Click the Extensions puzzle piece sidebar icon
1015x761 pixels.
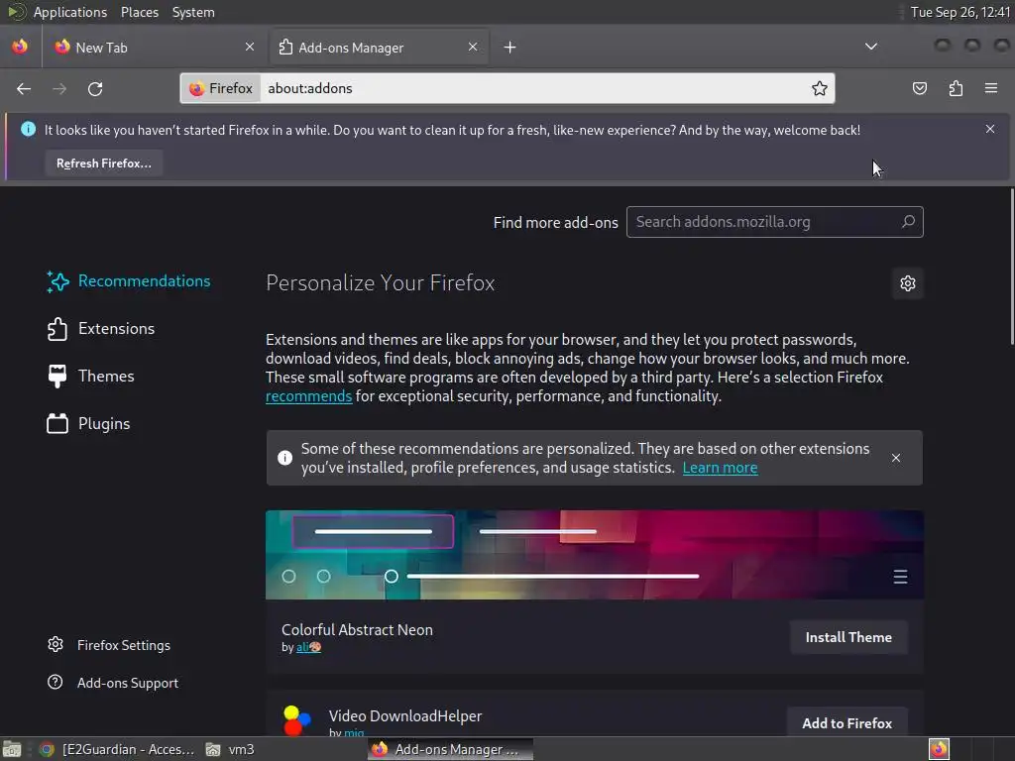click(x=56, y=329)
